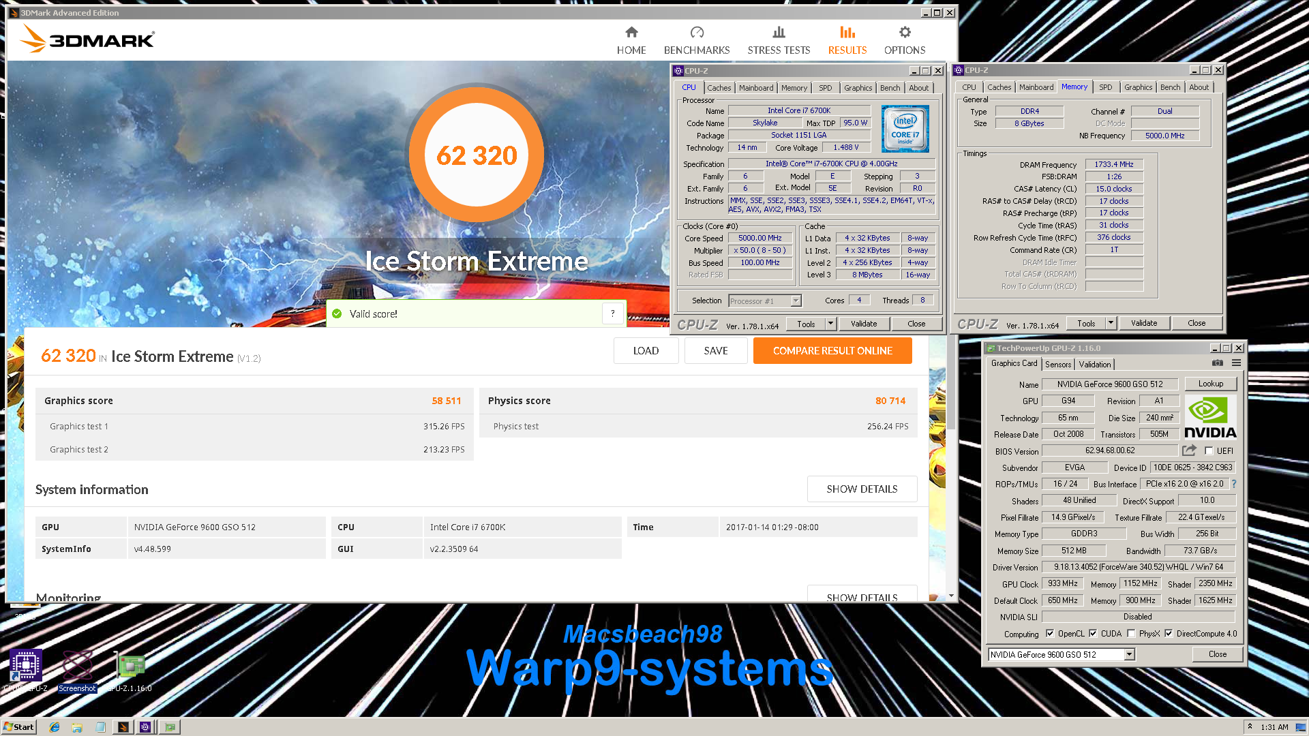Open Processor #1 selection dropdown in CPU-Z

[x=795, y=301]
